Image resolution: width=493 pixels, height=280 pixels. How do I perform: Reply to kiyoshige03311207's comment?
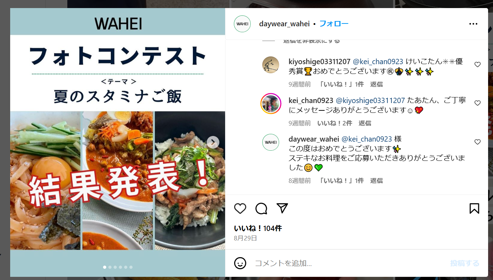tap(377, 84)
